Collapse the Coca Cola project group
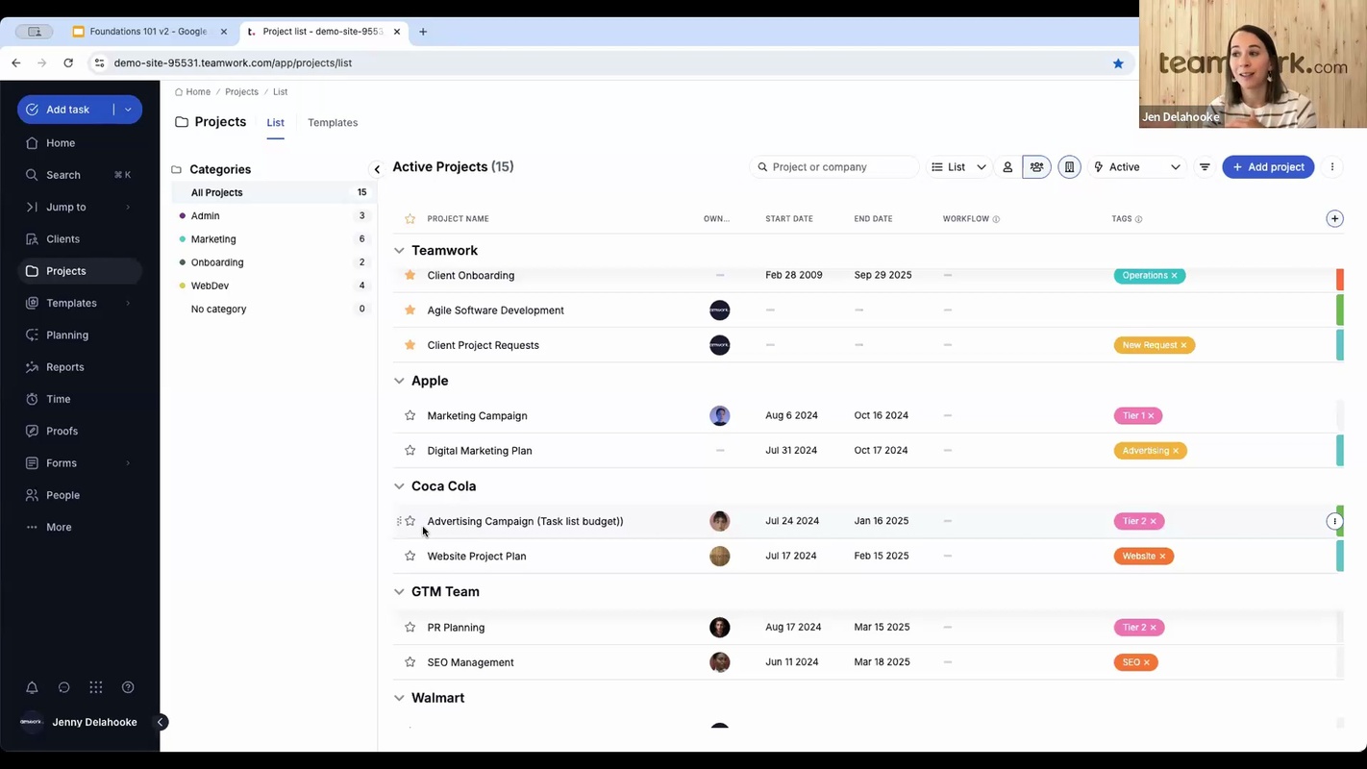 (x=399, y=485)
